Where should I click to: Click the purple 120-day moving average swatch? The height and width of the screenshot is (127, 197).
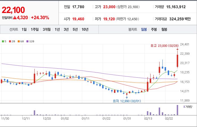click(28, 41)
